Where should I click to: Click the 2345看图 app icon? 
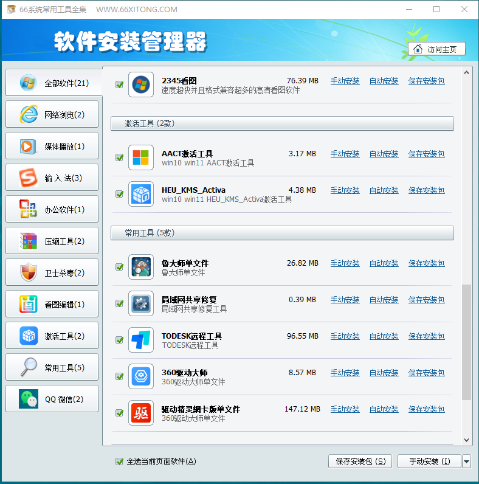tap(141, 85)
